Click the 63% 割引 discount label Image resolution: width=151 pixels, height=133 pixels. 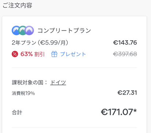(x=33, y=54)
